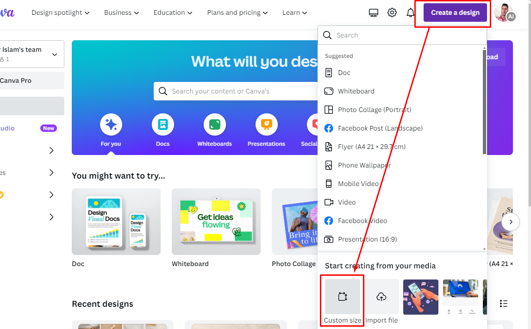The image size is (531, 329).
Task: Choose Phone Wallpaper option
Action: pos(402,165)
